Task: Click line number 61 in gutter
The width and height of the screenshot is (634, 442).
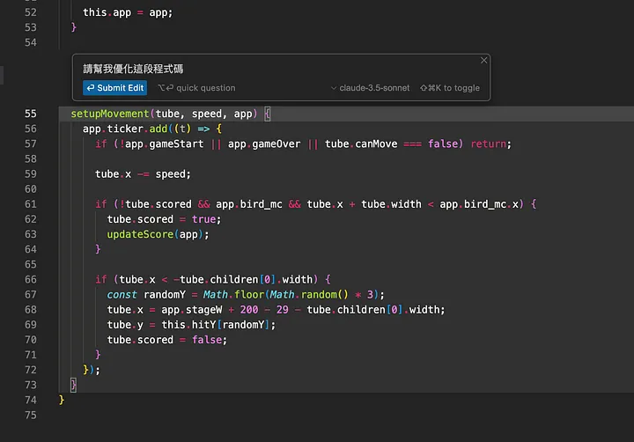Action: pyautogui.click(x=31, y=204)
